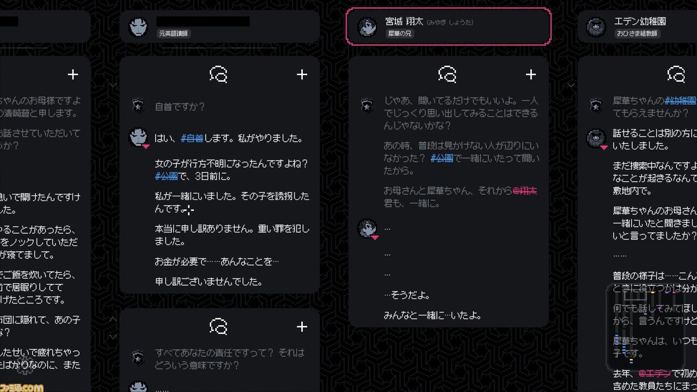The image size is (697, 392).
Task: Click plus icon on the すべてあなたの責任 card
Action: point(302,327)
